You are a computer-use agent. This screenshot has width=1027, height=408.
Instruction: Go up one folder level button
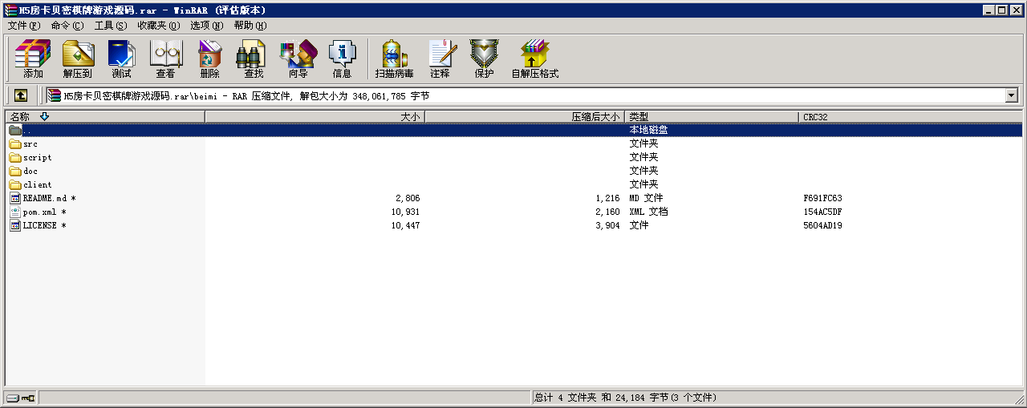[x=21, y=95]
